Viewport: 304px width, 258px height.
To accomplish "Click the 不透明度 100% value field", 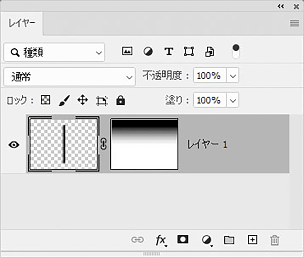I will 209,75.
